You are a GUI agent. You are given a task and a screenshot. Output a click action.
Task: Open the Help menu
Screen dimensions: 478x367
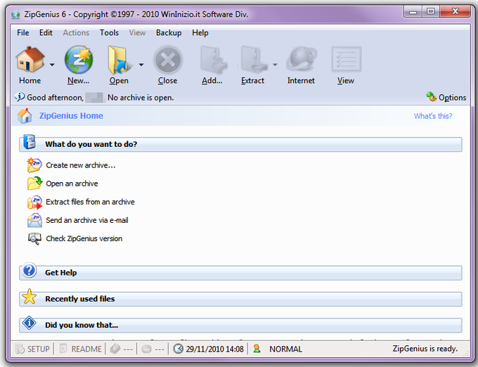pos(200,32)
